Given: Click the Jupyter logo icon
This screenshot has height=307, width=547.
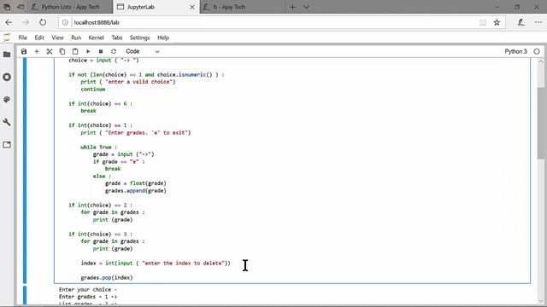Looking at the screenshot, I should (x=7, y=38).
